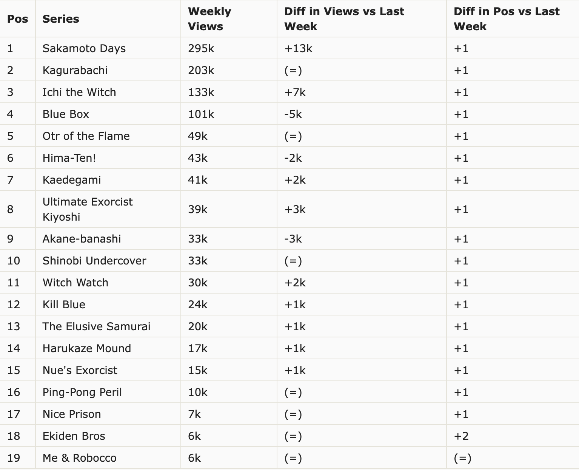Click the Ichi the Witch row title
The image size is (579, 470).
(79, 92)
